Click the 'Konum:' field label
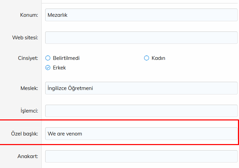This screenshot has height=168, width=239. pos(29,15)
